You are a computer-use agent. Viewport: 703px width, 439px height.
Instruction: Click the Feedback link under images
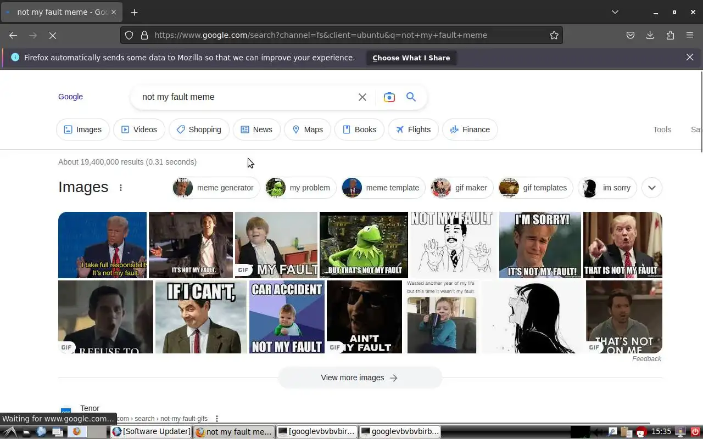pyautogui.click(x=646, y=359)
